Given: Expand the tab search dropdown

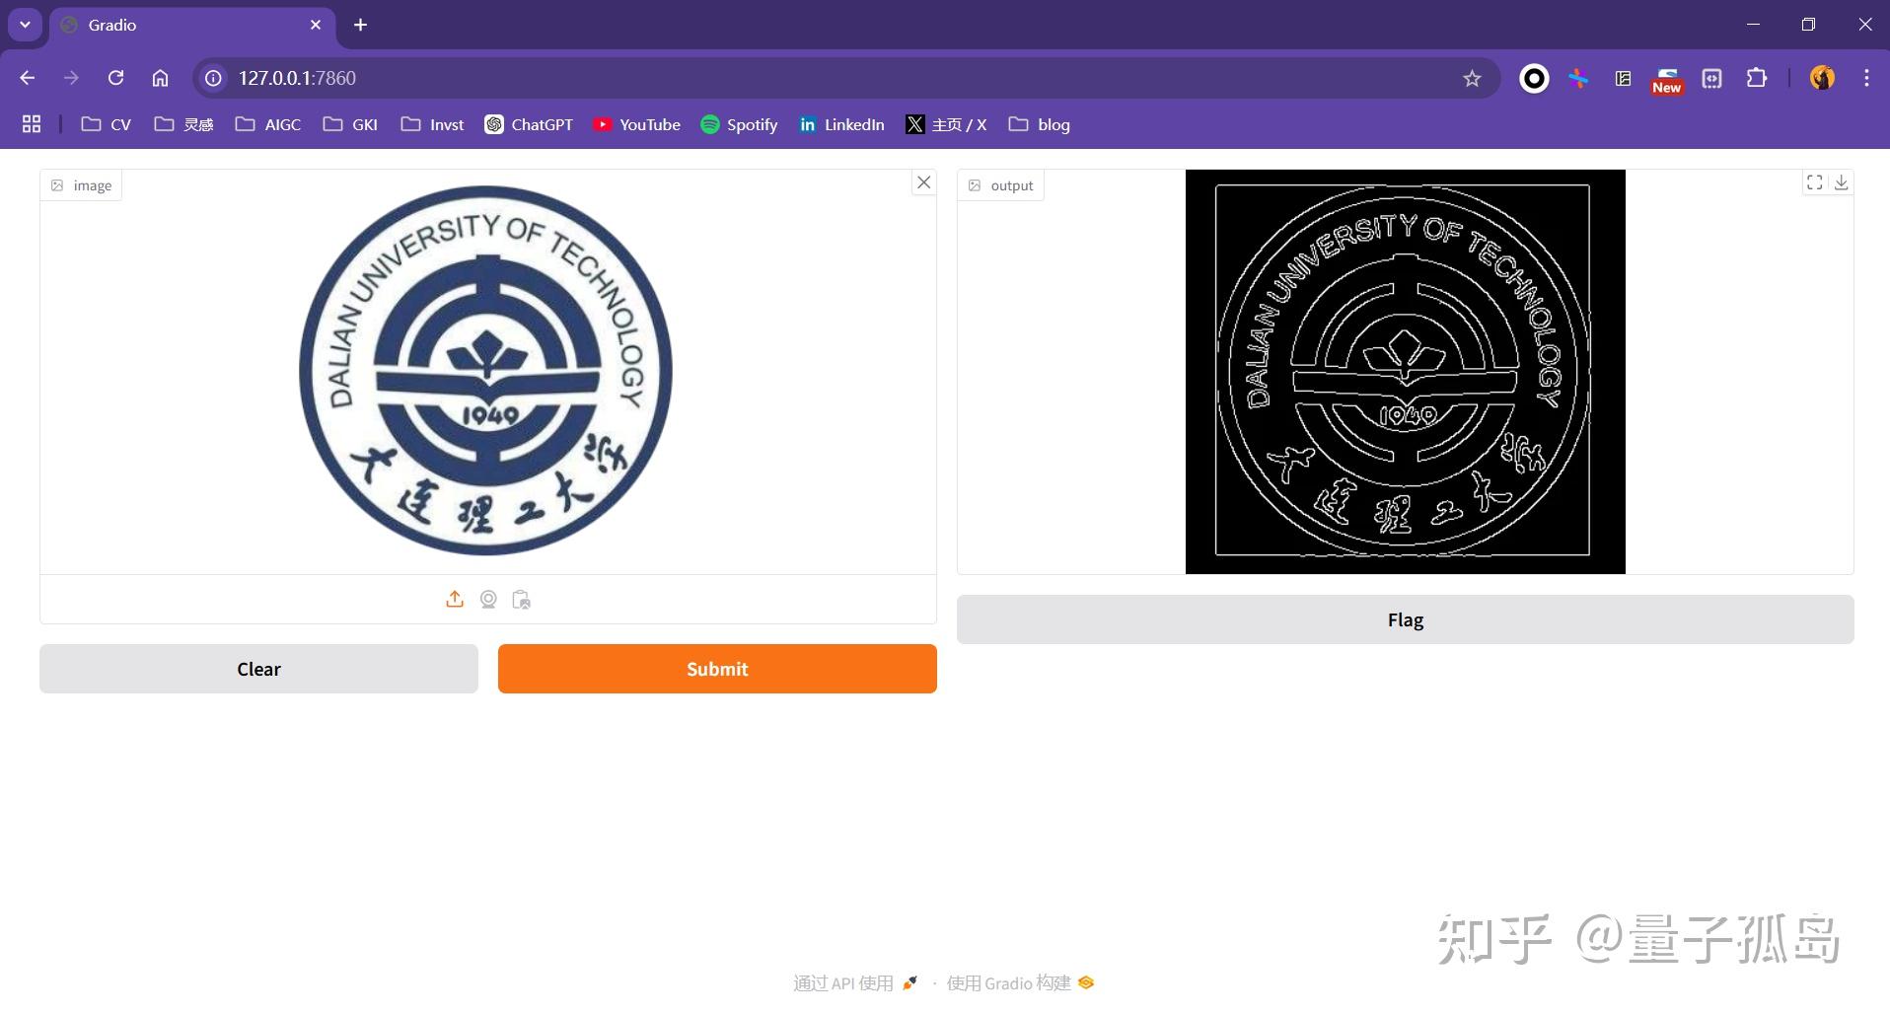Looking at the screenshot, I should point(25,25).
